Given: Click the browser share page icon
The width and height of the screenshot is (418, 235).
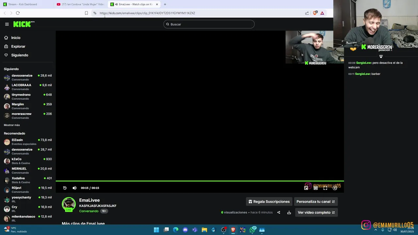Looking at the screenshot, I should click(307, 13).
